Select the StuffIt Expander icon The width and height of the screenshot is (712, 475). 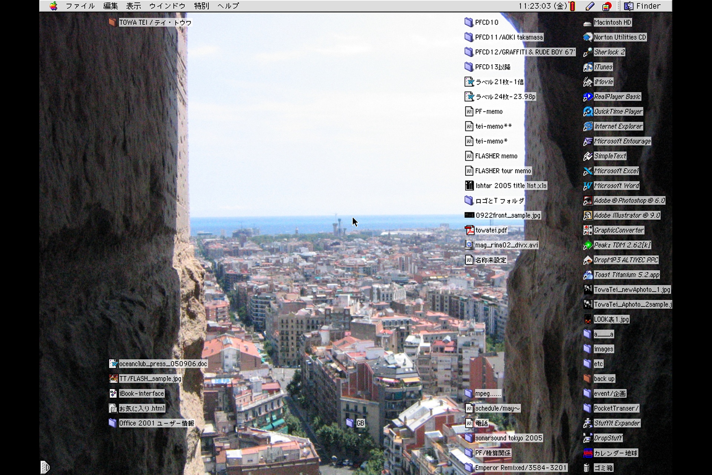[588, 423]
